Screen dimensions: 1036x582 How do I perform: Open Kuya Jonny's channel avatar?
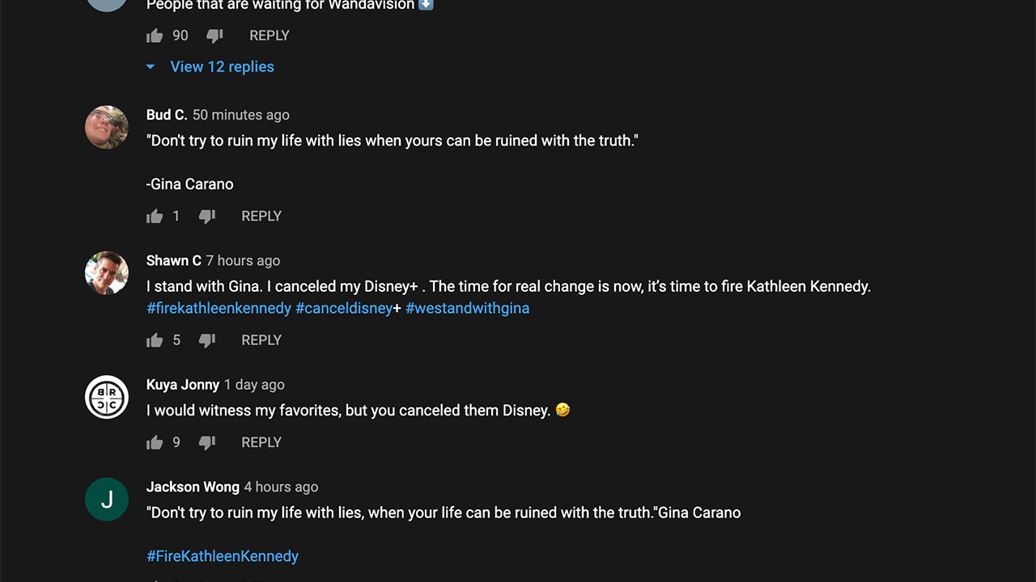(107, 397)
